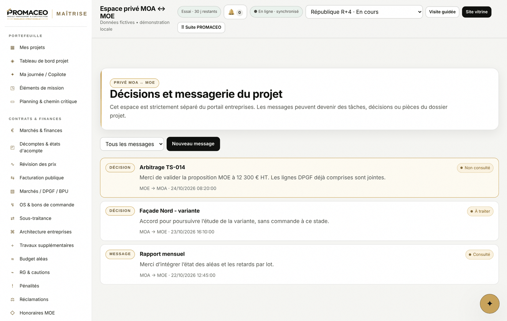Open Honoraires MOE section
Viewport: 507px width, 321px height.
pyautogui.click(x=46, y=313)
